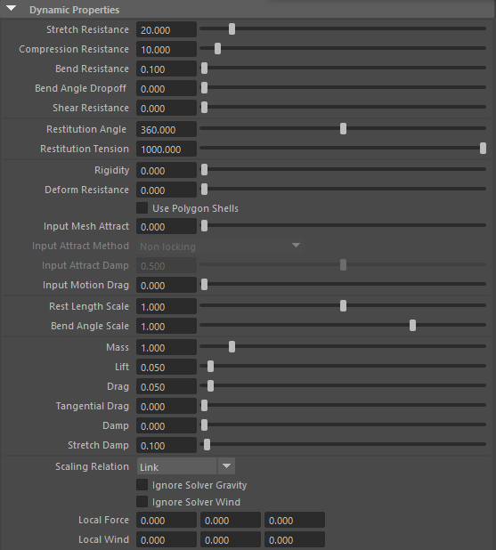This screenshot has width=496, height=550.
Task: Click the Tangential Drag label
Action: coord(93,406)
